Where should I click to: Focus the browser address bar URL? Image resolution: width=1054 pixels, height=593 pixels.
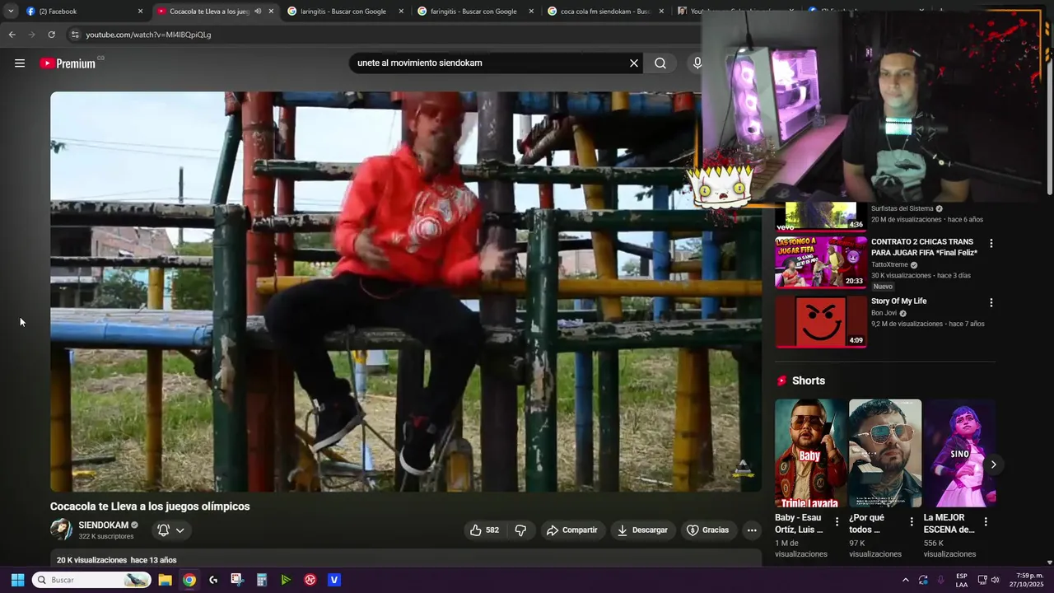pyautogui.click(x=148, y=35)
